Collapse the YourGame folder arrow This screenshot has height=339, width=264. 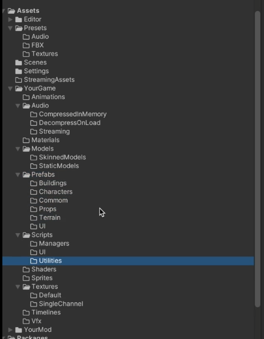tap(10, 88)
